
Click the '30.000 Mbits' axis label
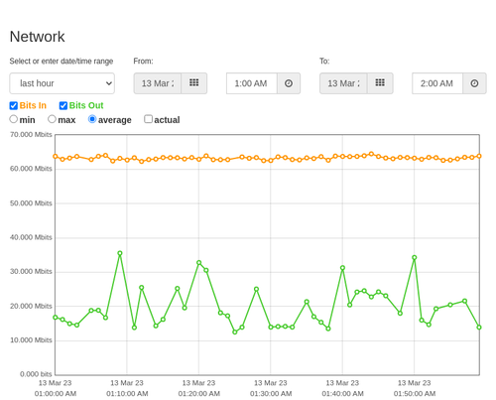point(31,272)
